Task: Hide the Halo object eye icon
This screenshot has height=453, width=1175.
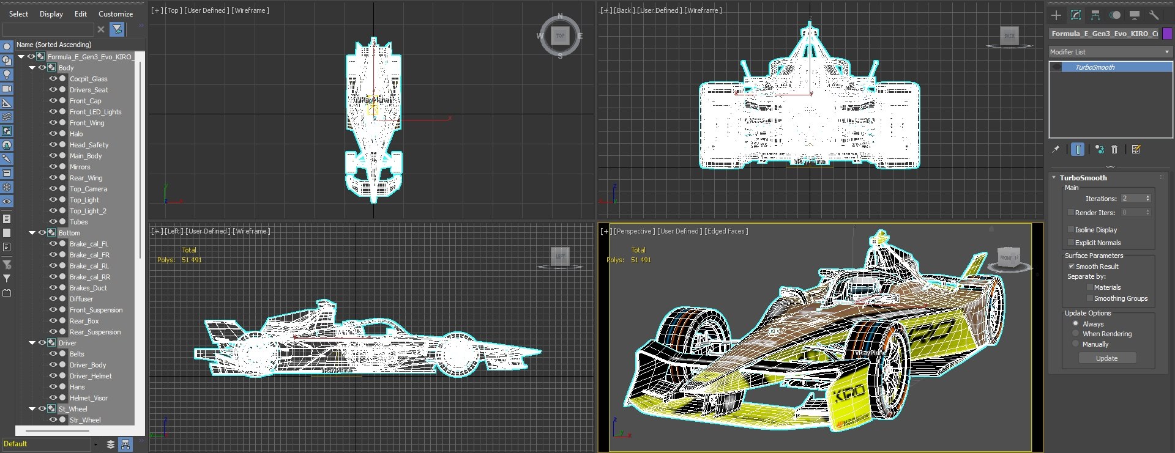Action: [53, 134]
